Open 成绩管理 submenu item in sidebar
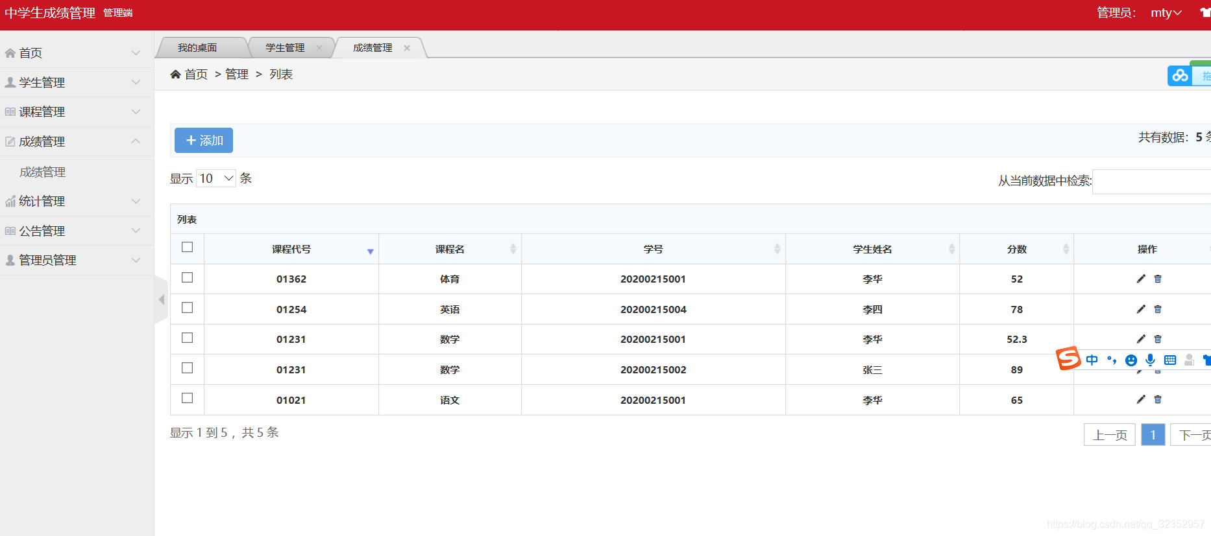Image resolution: width=1211 pixels, height=536 pixels. [43, 172]
